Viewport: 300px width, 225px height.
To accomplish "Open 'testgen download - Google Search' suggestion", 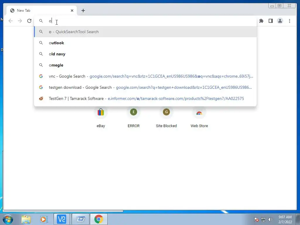I will [x=145, y=87].
